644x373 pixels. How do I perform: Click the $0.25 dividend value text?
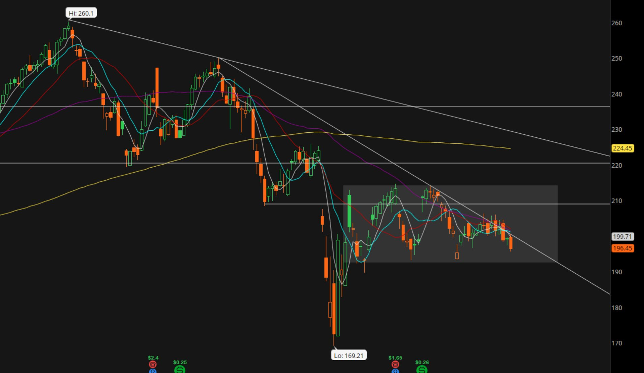pos(180,363)
